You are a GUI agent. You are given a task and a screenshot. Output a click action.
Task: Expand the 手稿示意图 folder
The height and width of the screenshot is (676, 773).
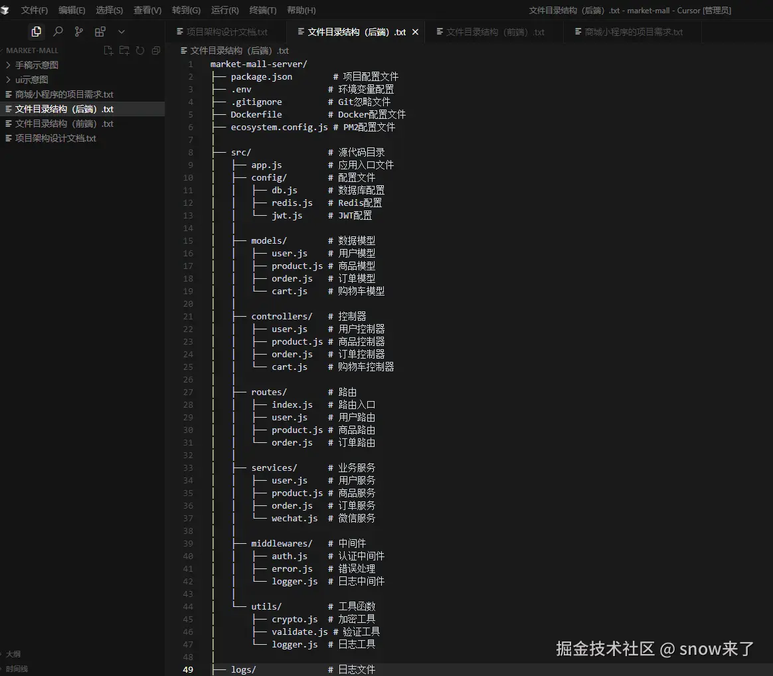pos(37,65)
